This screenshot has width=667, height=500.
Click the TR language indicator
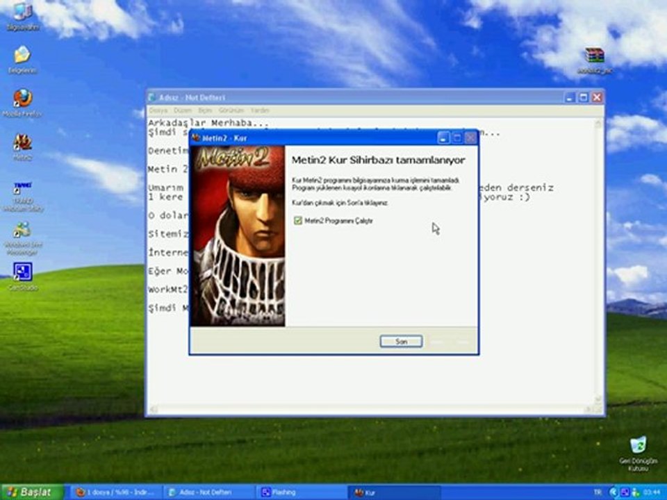[598, 492]
